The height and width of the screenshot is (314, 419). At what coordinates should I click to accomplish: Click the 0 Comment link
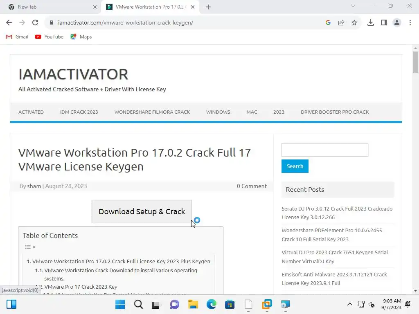pyautogui.click(x=252, y=186)
